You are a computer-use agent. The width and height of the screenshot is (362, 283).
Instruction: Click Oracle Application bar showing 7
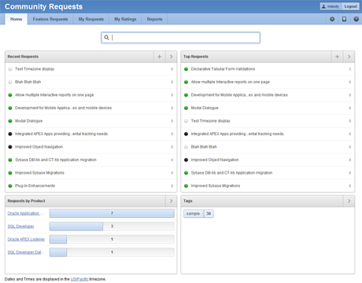pos(112,213)
